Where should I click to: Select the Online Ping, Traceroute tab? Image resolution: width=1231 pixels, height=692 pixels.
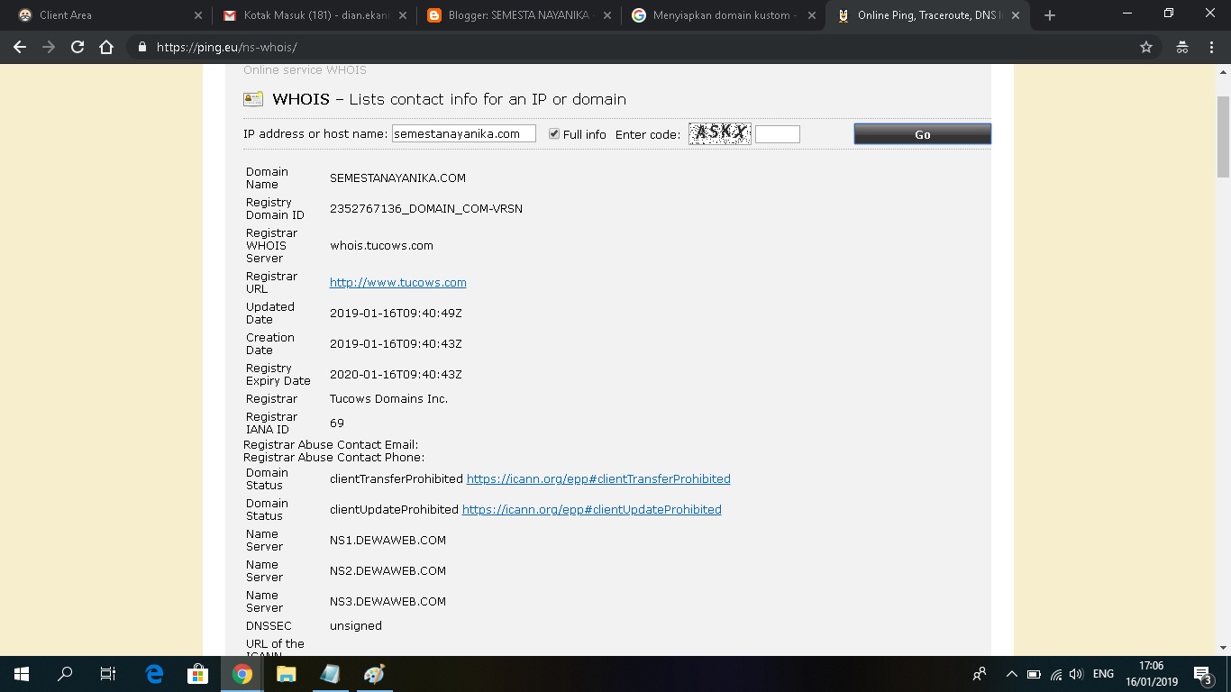tap(927, 15)
